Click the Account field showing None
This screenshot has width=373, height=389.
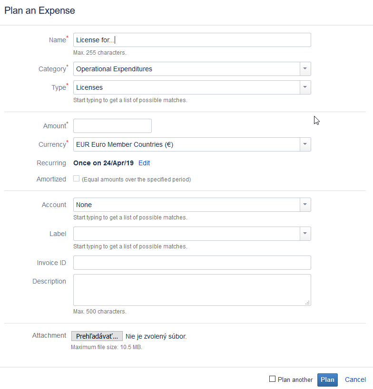point(186,205)
